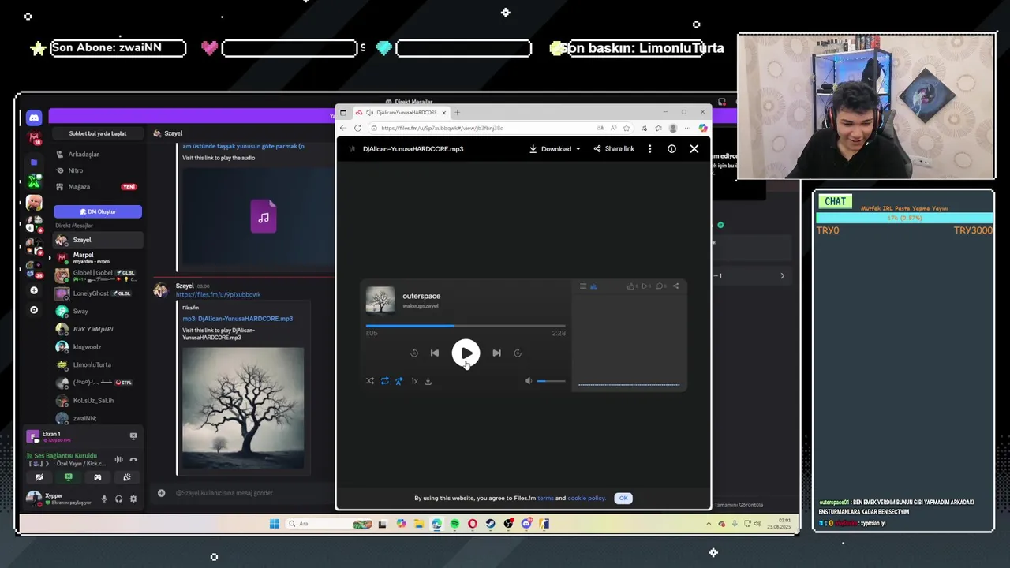
Task: Click the outerspace album art thumbnail
Action: click(x=380, y=300)
